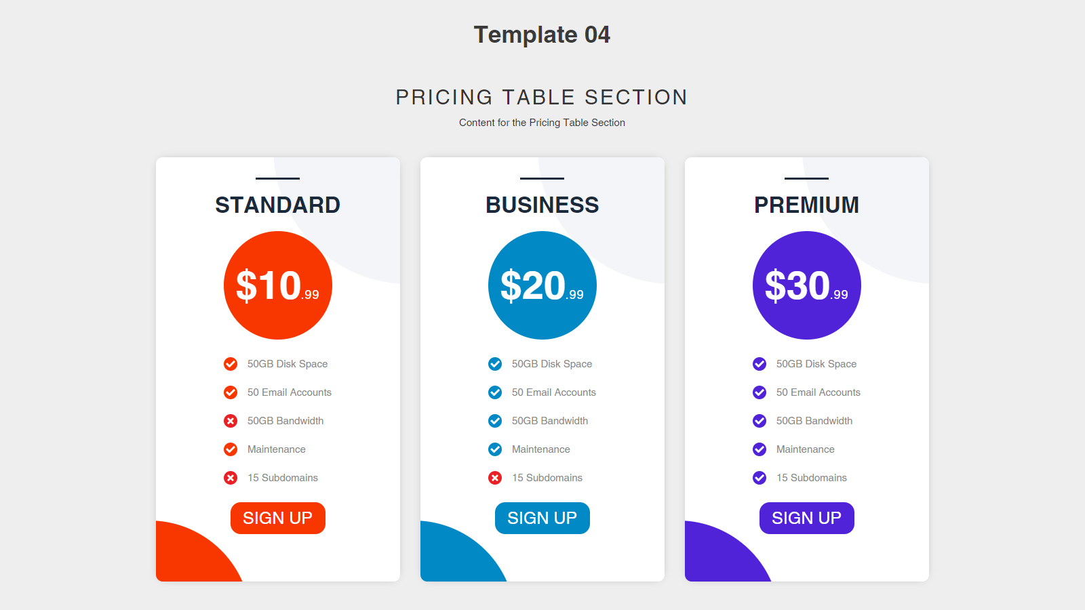Screen dimensions: 1085x610
Task: Click the red cross icon beside 50GB Bandwidth
Action: pyautogui.click(x=231, y=421)
